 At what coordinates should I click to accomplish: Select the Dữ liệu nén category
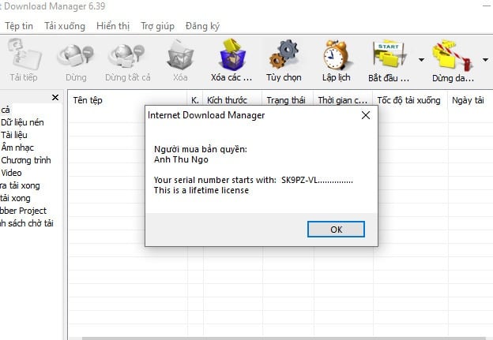pyautogui.click(x=22, y=122)
